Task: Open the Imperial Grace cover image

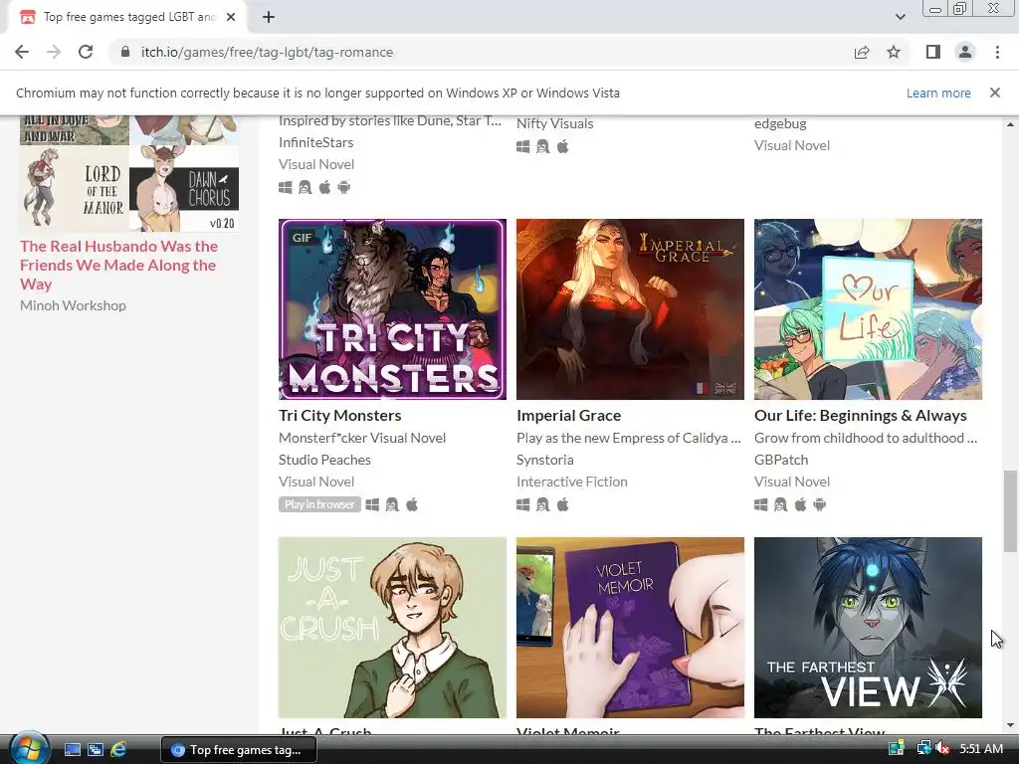Action: pos(630,309)
